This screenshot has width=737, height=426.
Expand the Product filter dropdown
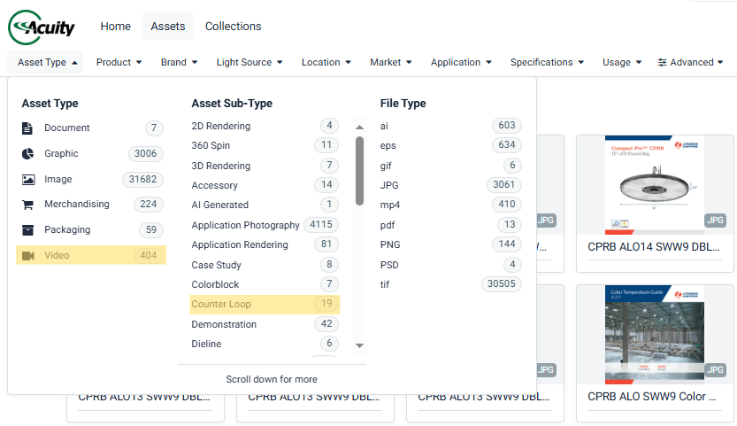point(119,63)
